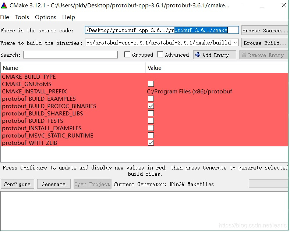Minimize the CMake window
The width and height of the screenshot is (290, 232).
[x=241, y=6]
